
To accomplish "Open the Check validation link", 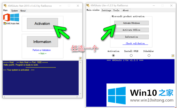I will coord(135,43).
